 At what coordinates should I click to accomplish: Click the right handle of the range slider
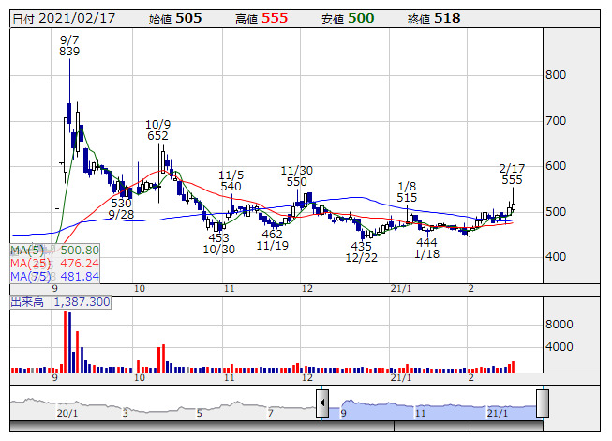tap(542, 404)
